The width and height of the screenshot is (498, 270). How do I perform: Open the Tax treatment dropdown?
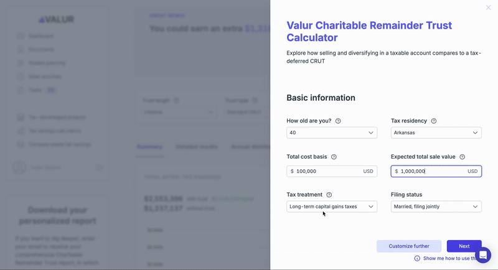(332, 207)
